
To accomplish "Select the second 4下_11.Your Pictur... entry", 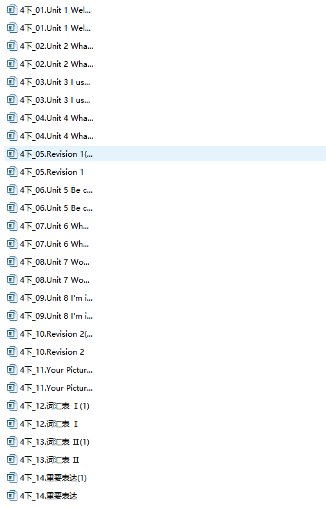I will 57,387.
